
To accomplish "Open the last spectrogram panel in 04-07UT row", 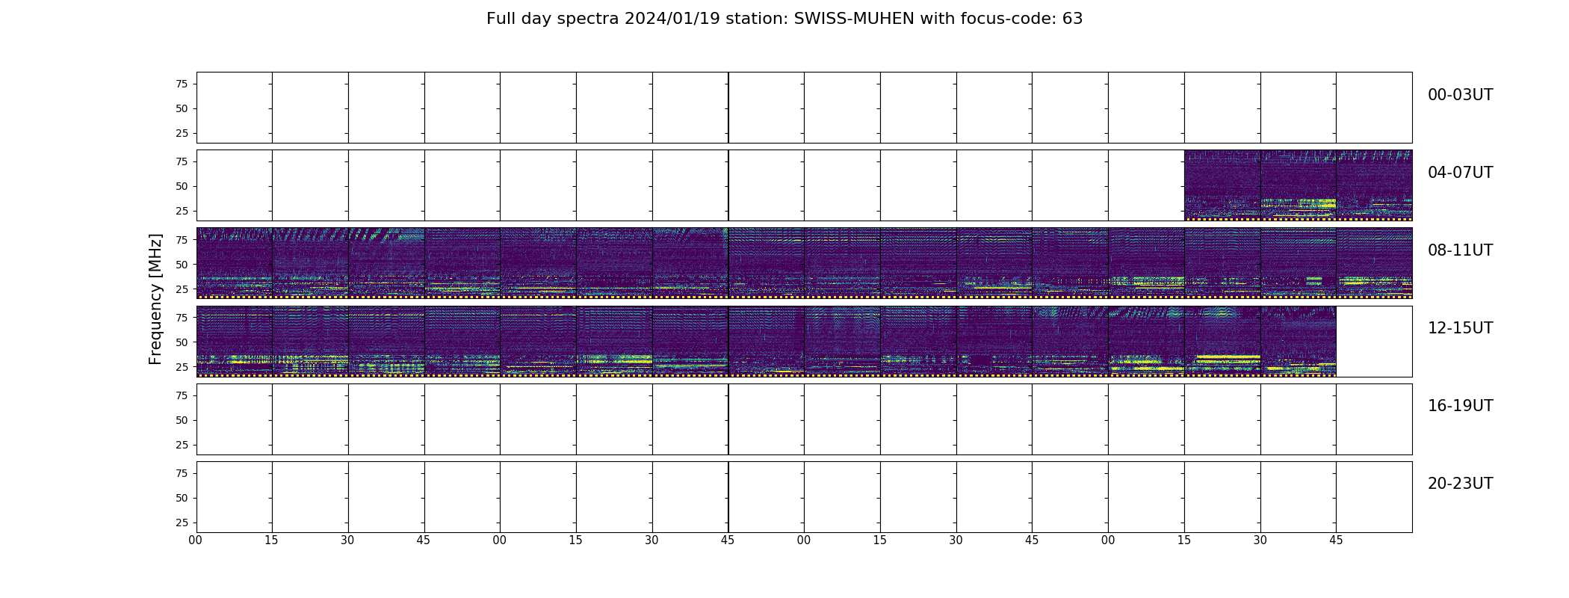I will click(x=1374, y=185).
